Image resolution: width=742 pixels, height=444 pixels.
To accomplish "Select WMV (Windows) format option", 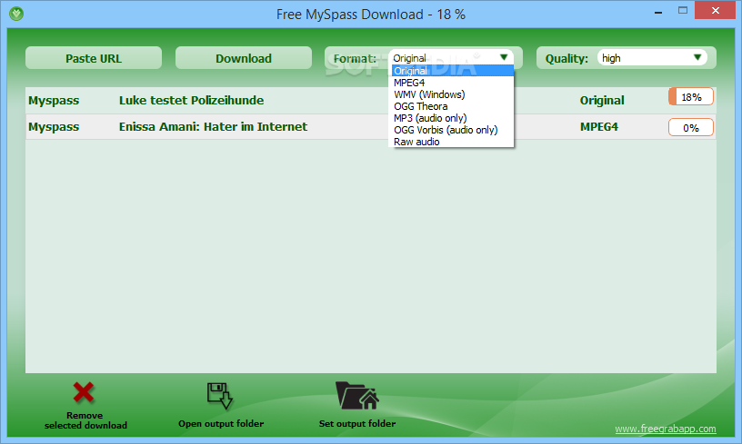I will tap(453, 94).
